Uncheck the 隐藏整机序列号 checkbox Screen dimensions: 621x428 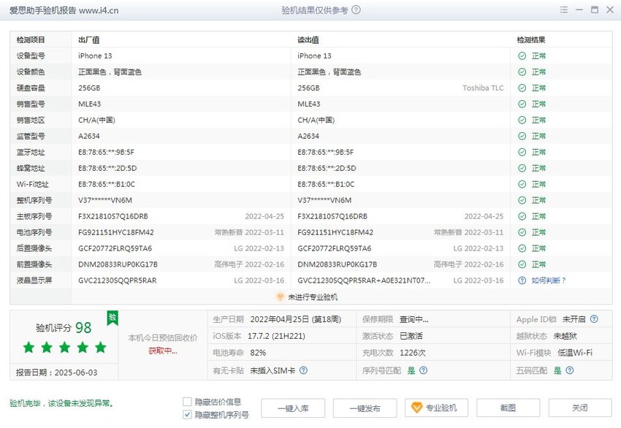coord(187,415)
